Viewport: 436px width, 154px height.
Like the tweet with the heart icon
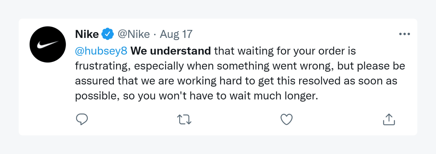[x=287, y=119]
